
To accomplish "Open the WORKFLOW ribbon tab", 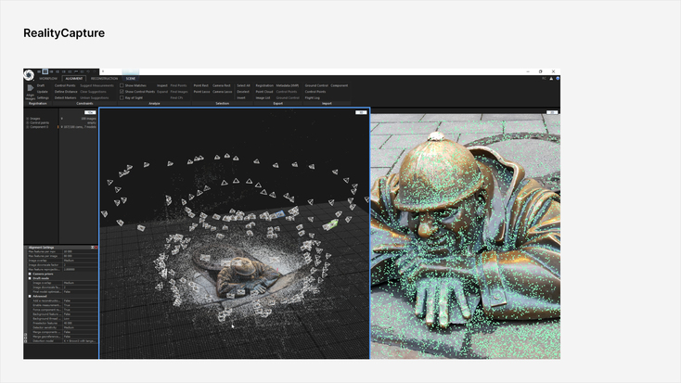I will click(x=48, y=79).
